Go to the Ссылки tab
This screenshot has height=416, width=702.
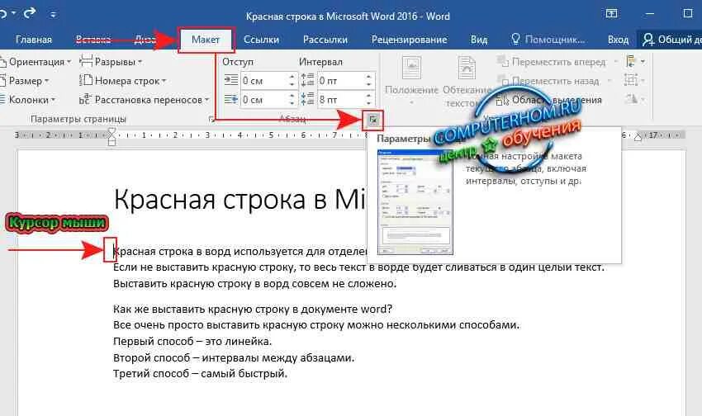click(x=262, y=40)
